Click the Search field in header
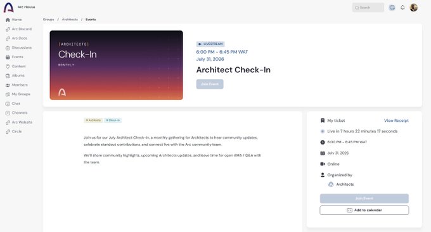Image resolution: width=431 pixels, height=232 pixels. point(368,8)
